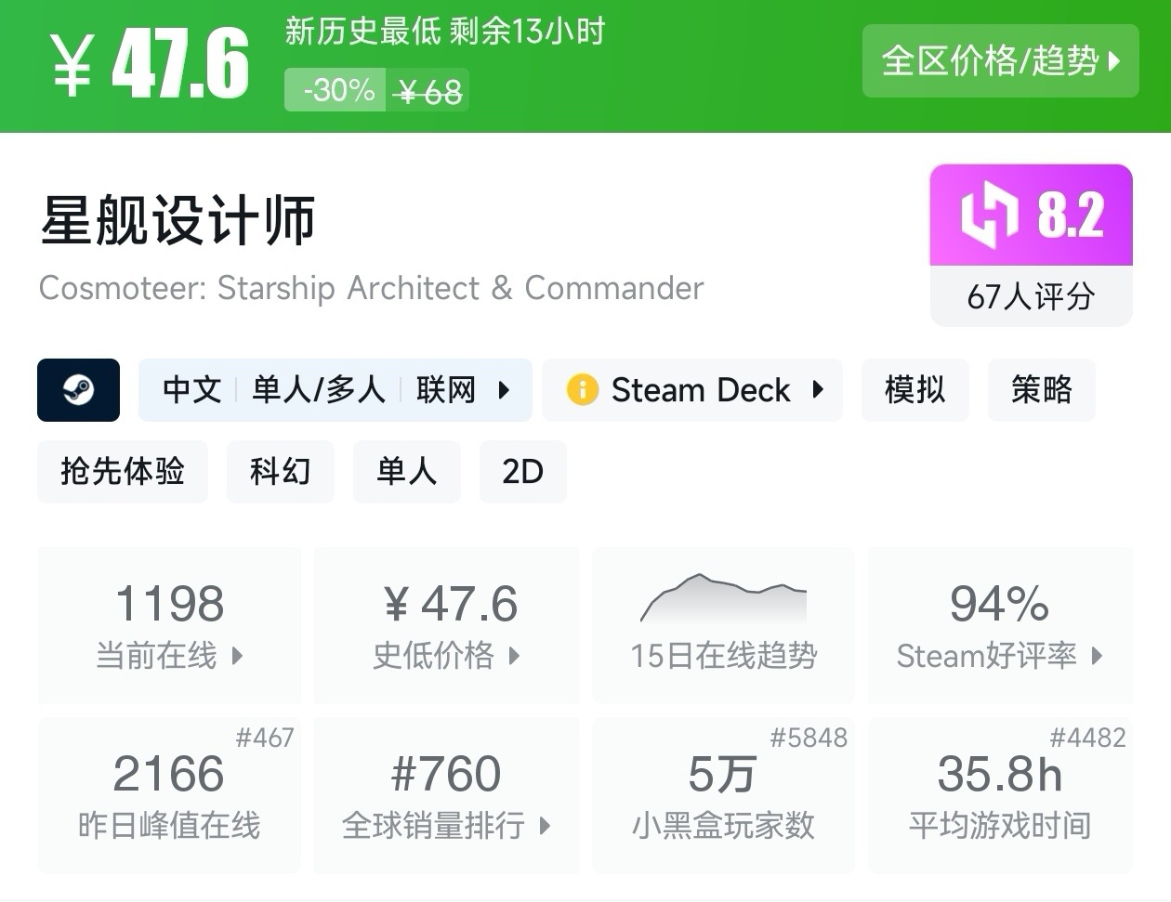Open the 15-day online trend chart
The image size is (1171, 902).
pos(723,599)
